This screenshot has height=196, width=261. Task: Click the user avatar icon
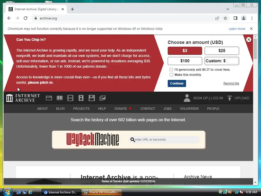pyautogui.click(x=187, y=98)
